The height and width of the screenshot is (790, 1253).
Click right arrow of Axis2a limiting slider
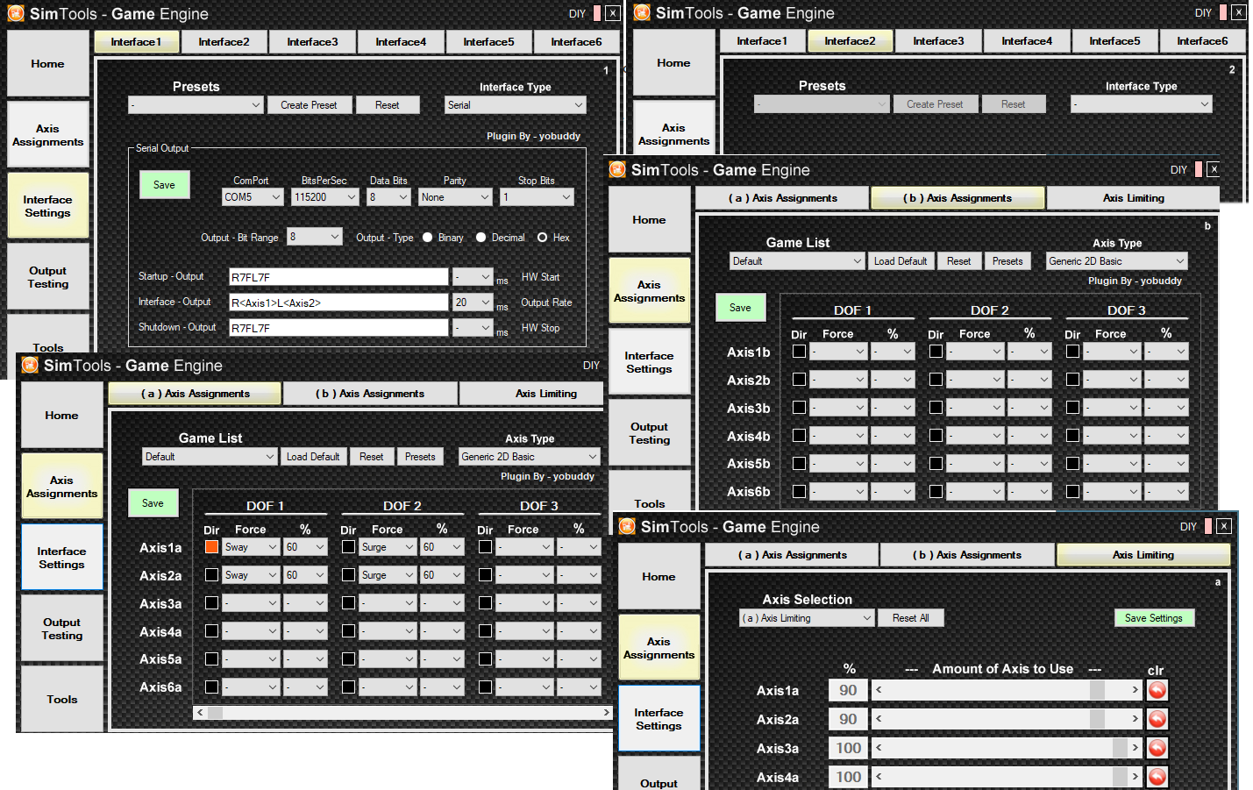tap(1135, 719)
